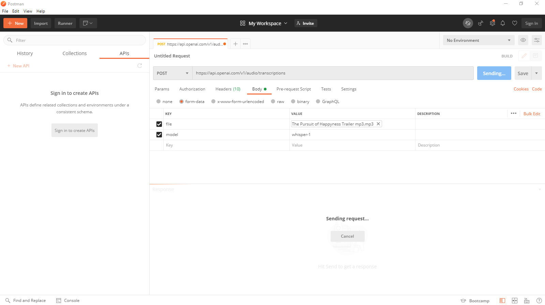545x305 pixels.
Task: Open the Params tab
Action: (162, 89)
